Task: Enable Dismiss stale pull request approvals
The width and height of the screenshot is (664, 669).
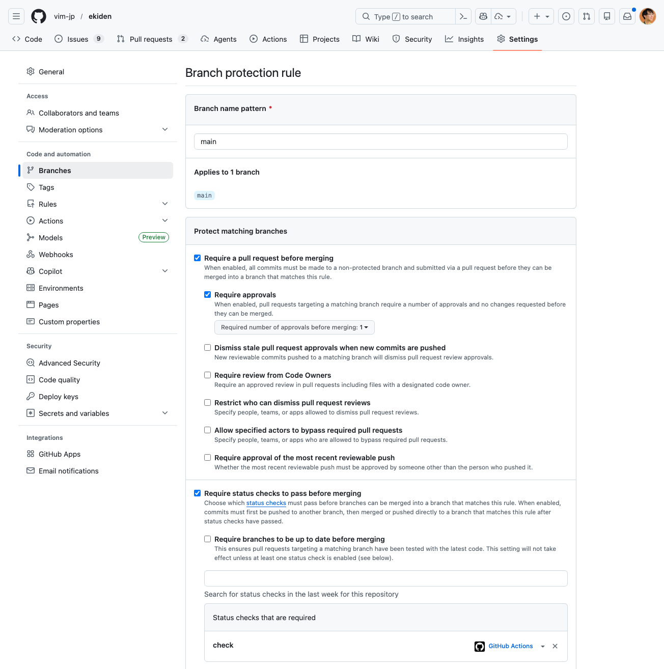Action: click(208, 348)
